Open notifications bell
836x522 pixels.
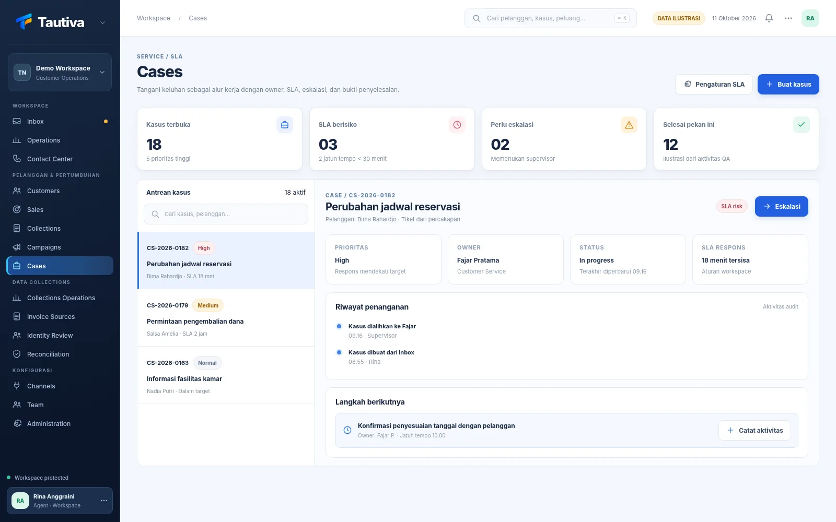[769, 18]
